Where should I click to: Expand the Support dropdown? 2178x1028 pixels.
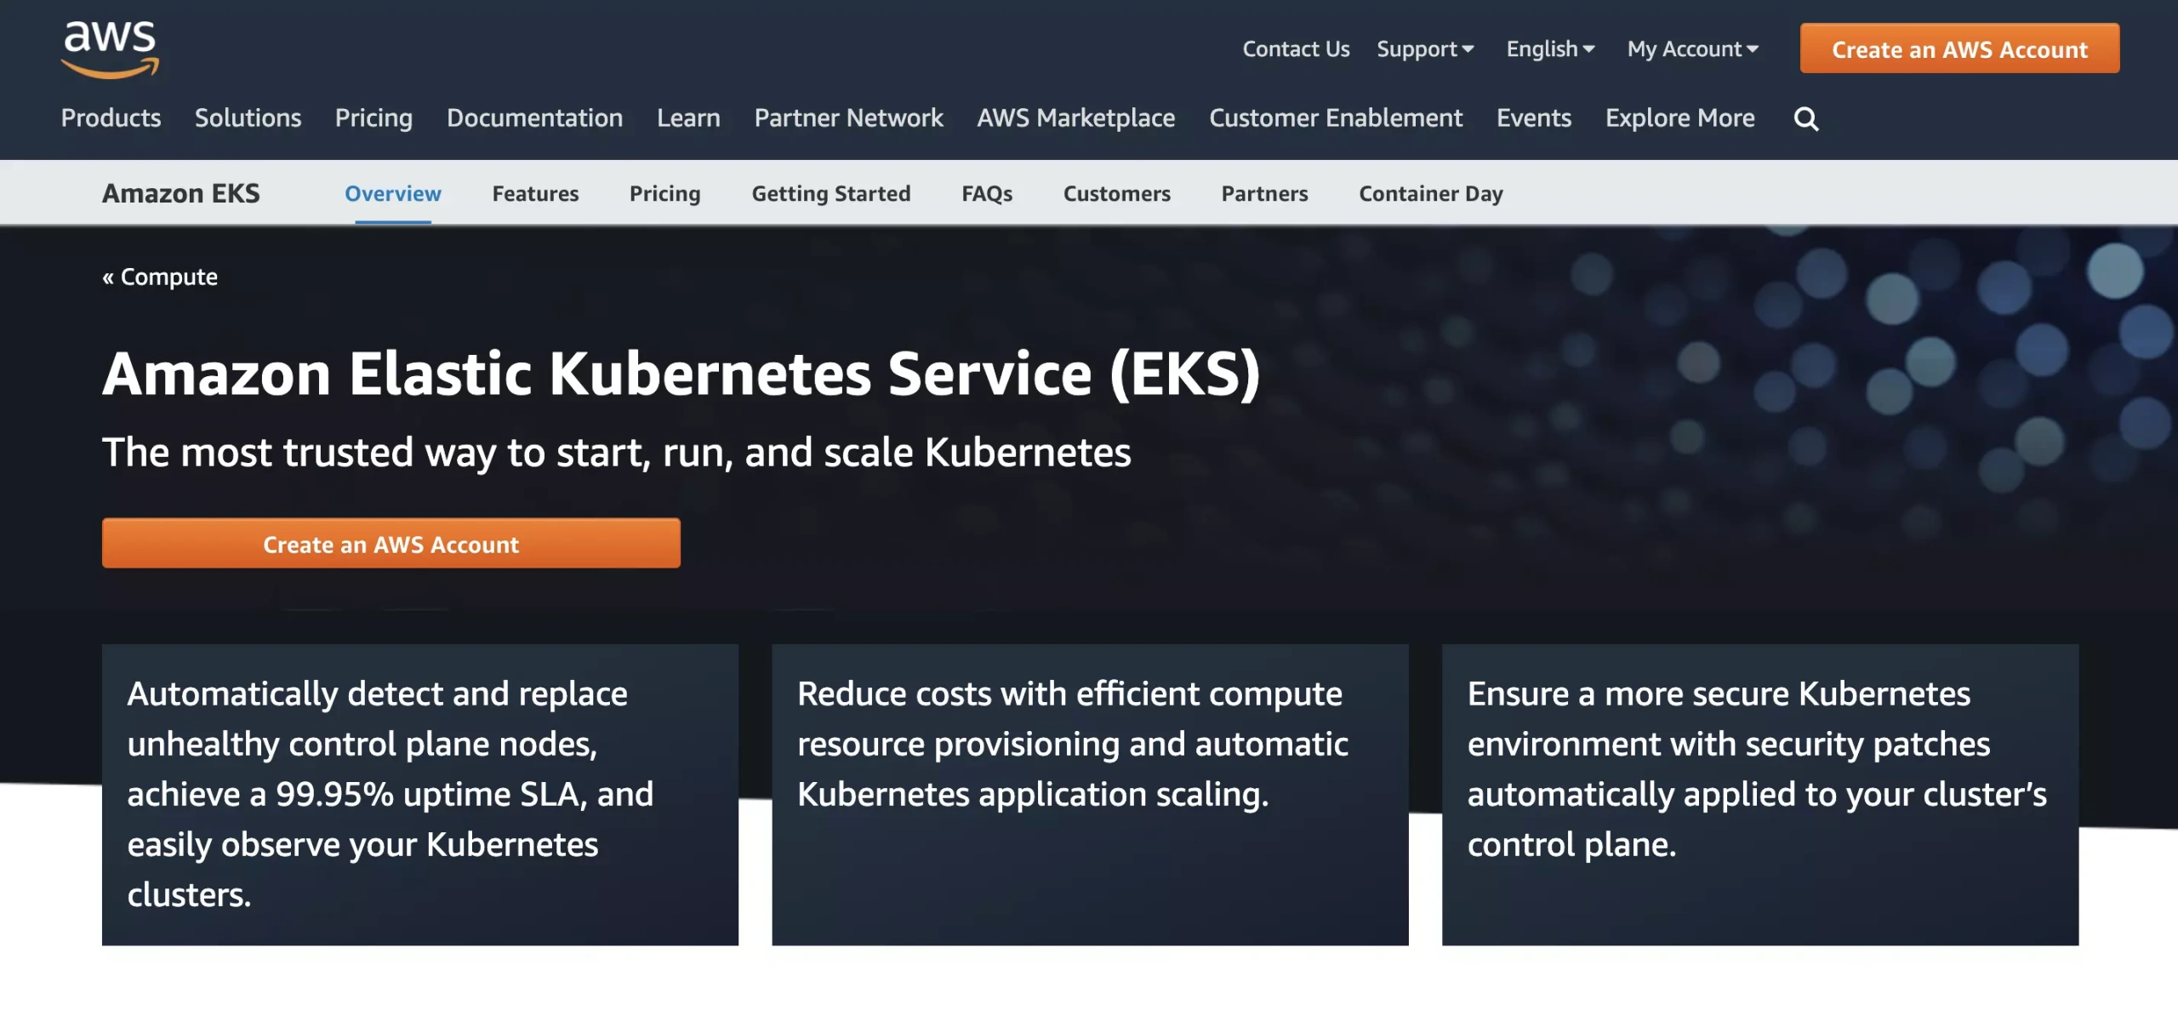(1425, 49)
